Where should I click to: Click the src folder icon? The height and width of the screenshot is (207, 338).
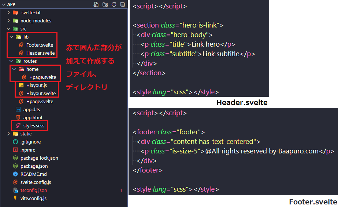click(x=15, y=29)
